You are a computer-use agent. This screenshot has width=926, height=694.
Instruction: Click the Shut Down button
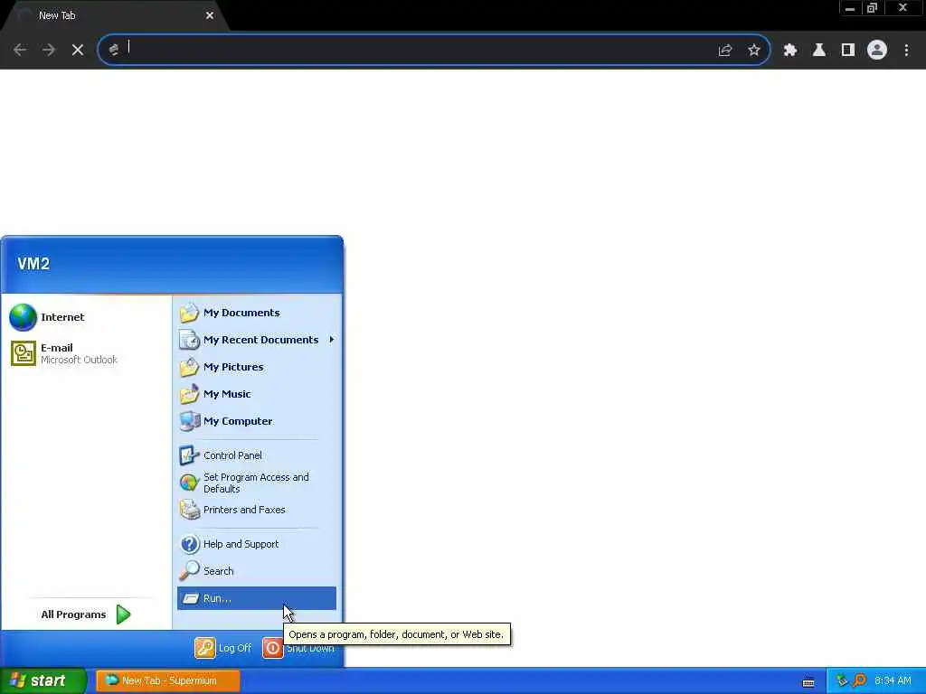(298, 648)
